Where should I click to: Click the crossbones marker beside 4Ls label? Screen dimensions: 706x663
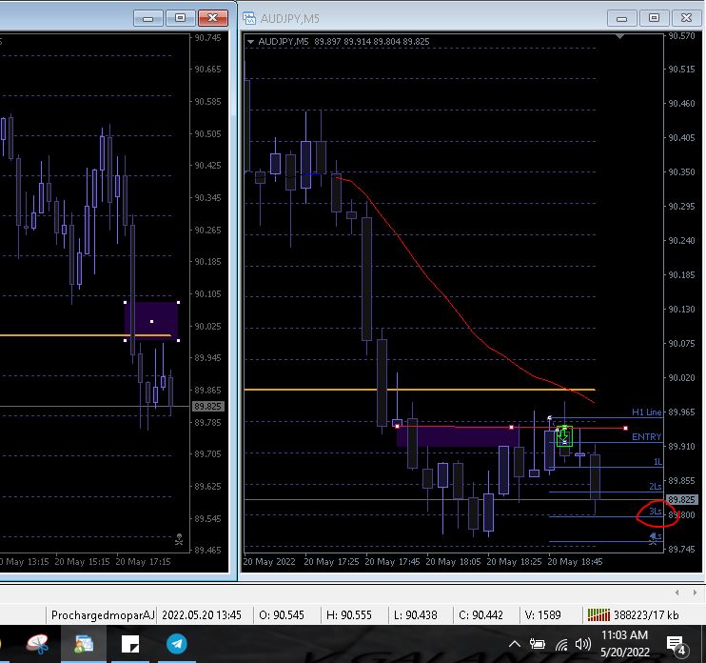653,539
